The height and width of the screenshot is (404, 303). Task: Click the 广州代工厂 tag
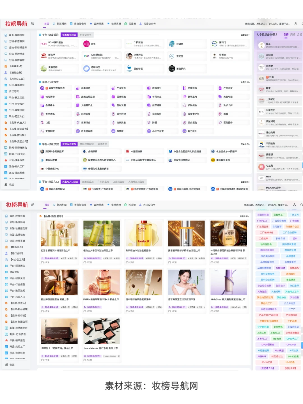263,221
